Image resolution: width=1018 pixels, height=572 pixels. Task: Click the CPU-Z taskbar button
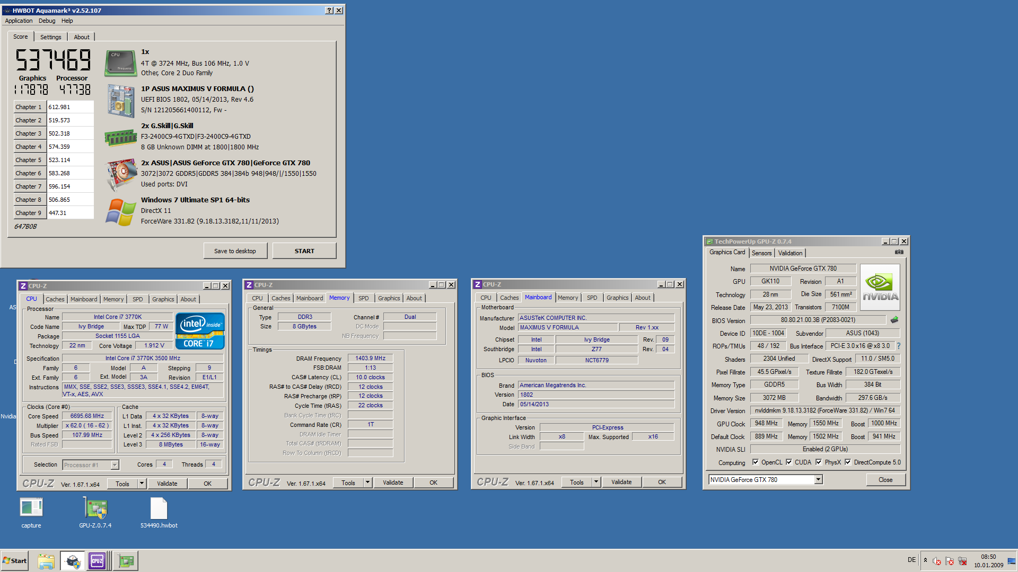pyautogui.click(x=99, y=561)
